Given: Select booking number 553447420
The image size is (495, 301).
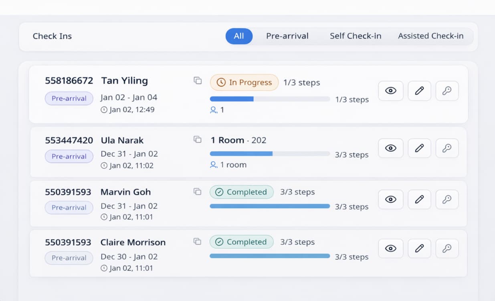Looking at the screenshot, I should pyautogui.click(x=69, y=140).
